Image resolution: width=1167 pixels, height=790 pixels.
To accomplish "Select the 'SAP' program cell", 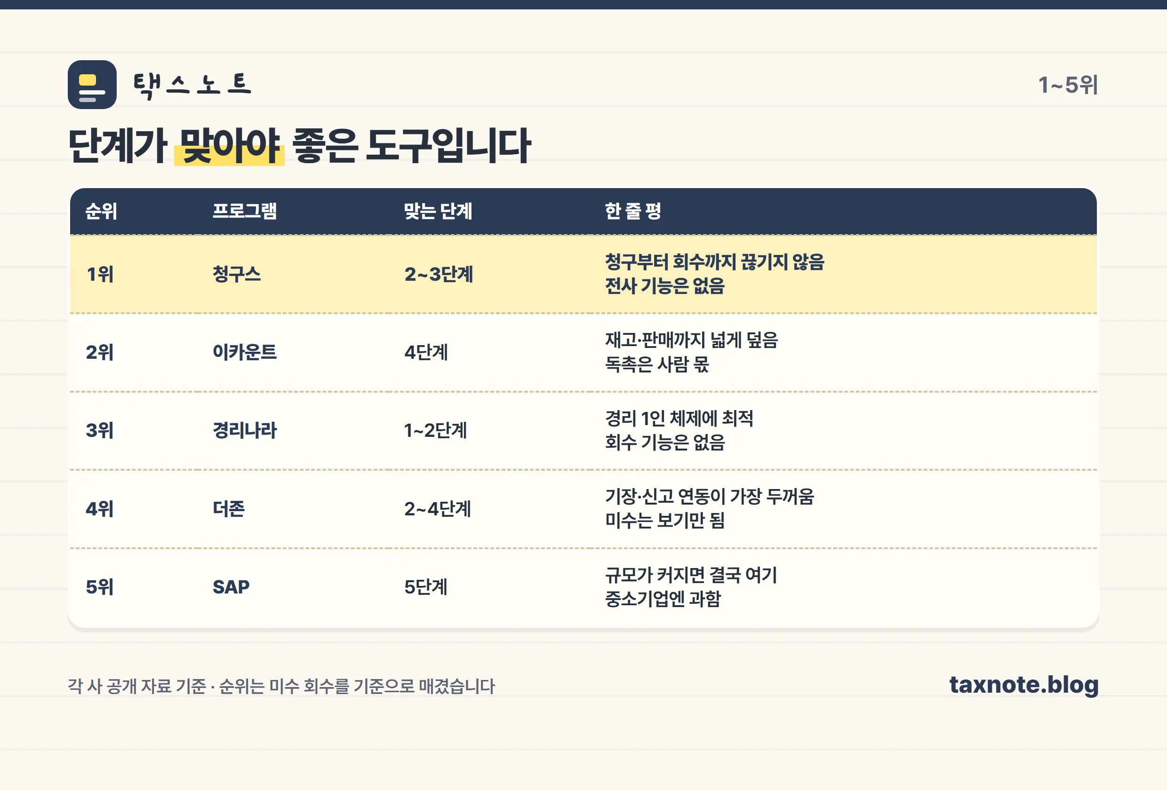I will (231, 587).
